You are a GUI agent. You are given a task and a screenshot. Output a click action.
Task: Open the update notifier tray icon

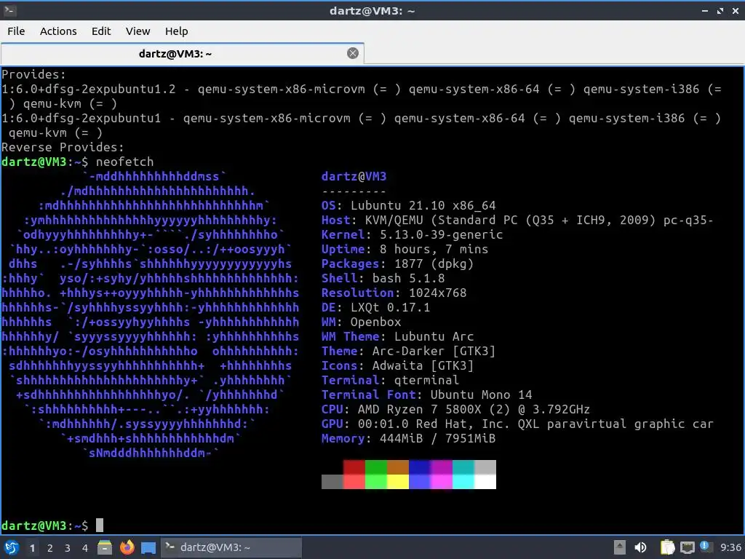705,547
